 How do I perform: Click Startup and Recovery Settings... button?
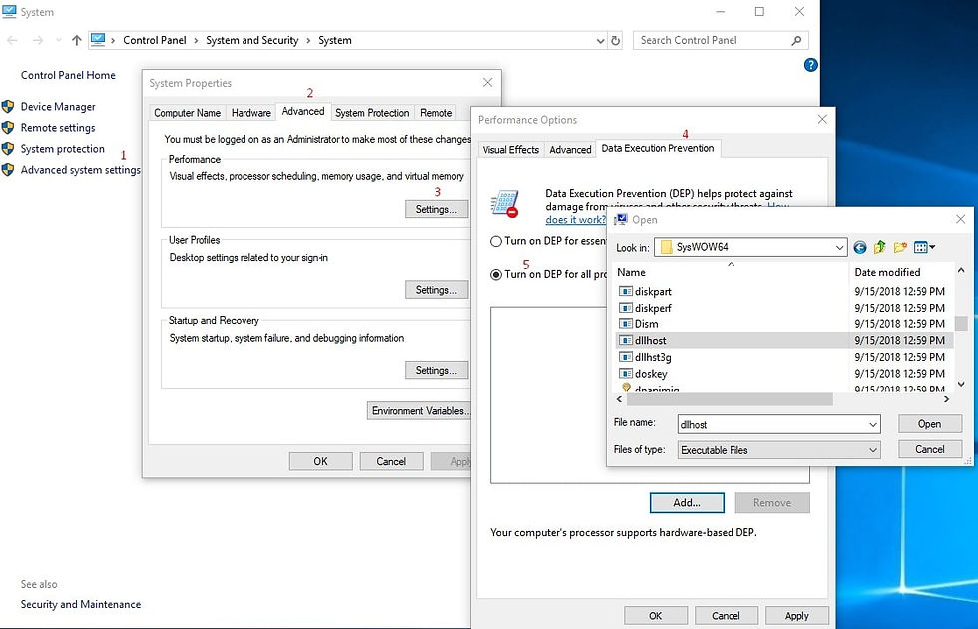(437, 370)
